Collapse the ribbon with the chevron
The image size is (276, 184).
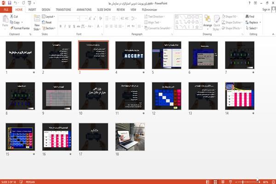pos(273,34)
